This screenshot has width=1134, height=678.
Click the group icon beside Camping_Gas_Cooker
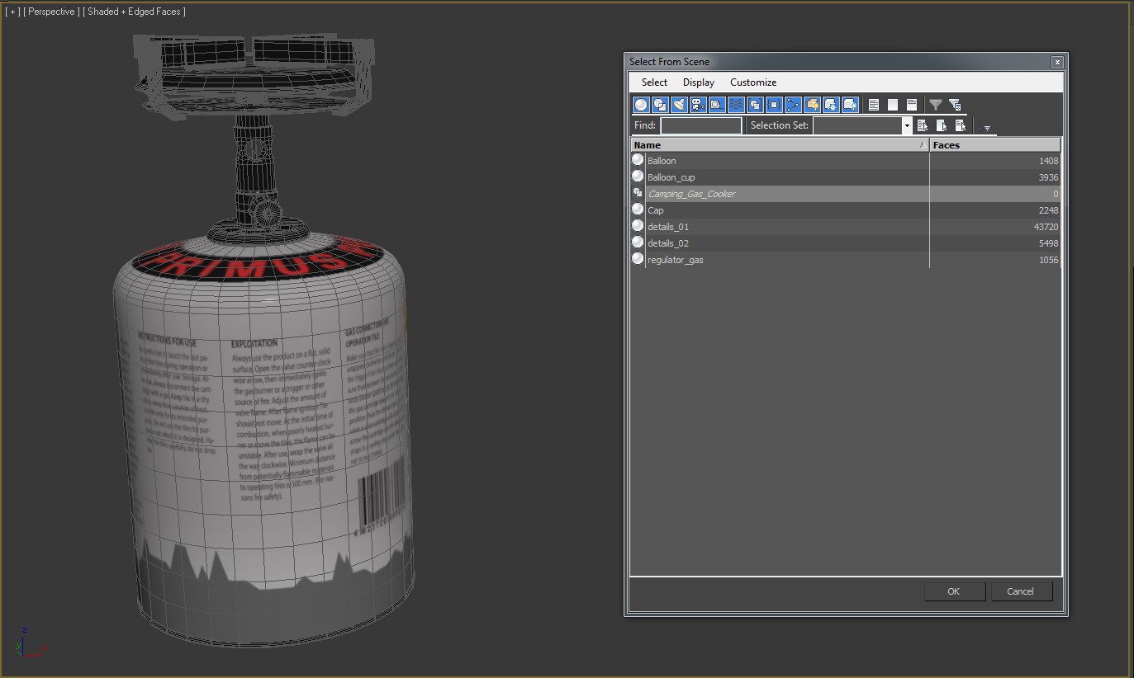638,193
